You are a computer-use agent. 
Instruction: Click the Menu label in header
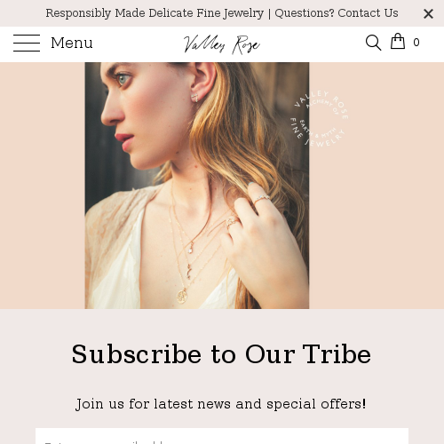[x=72, y=43]
